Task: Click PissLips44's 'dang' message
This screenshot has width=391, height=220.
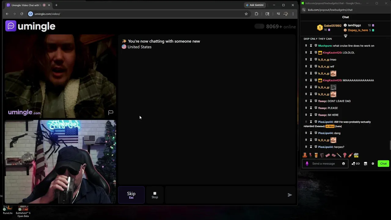Action: [x=337, y=133]
